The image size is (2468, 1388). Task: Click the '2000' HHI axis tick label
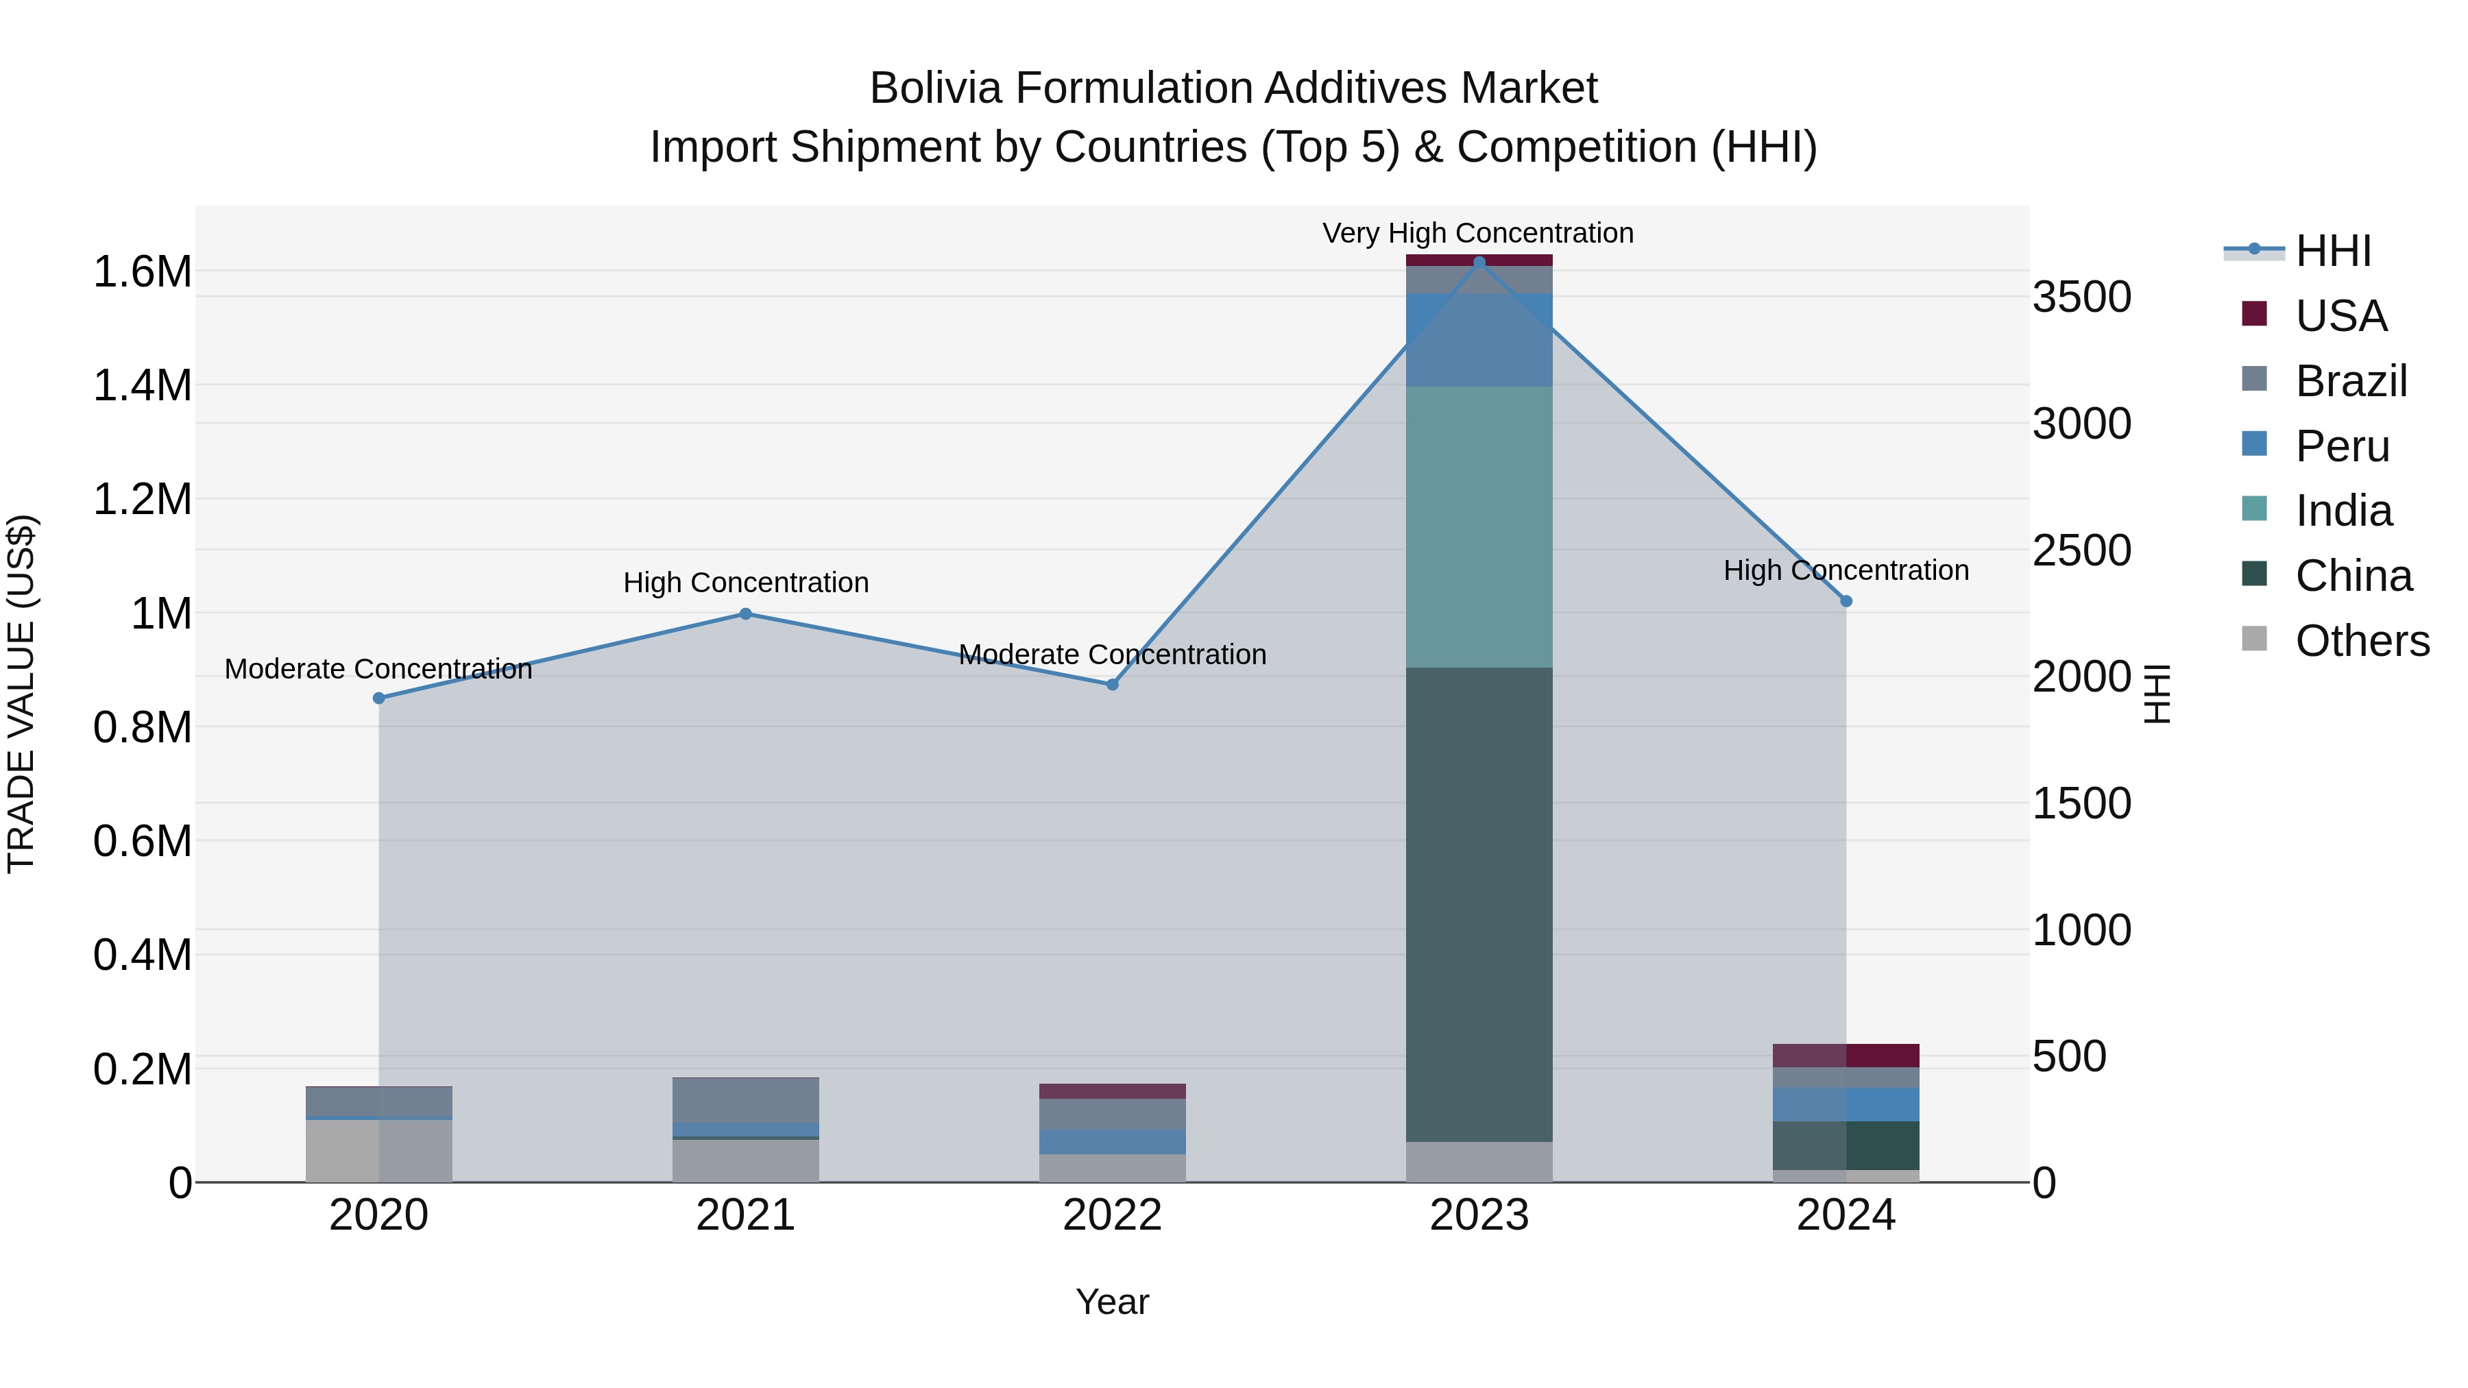click(x=2082, y=677)
